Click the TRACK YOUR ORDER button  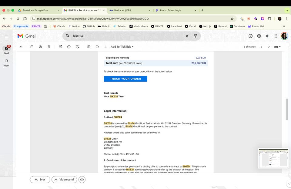(x=125, y=79)
